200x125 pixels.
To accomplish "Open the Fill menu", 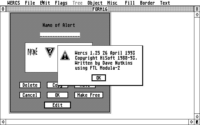I will click(x=130, y=3).
